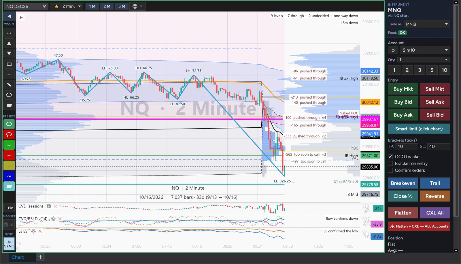The width and height of the screenshot is (461, 264).
Task: Expand the arrow beside the settings gear
Action: pyautogui.click(x=141, y=6)
